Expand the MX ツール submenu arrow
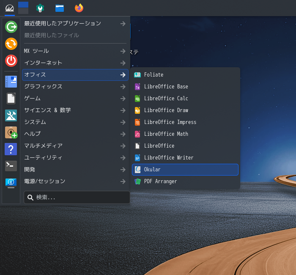This screenshot has width=296, height=275. click(x=123, y=51)
